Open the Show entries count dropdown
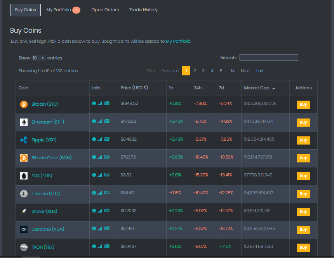This screenshot has height=258, width=334. (x=38, y=58)
